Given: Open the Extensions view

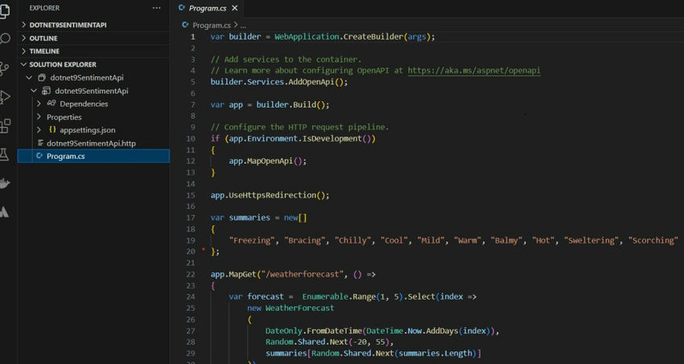Looking at the screenshot, I should (5, 126).
